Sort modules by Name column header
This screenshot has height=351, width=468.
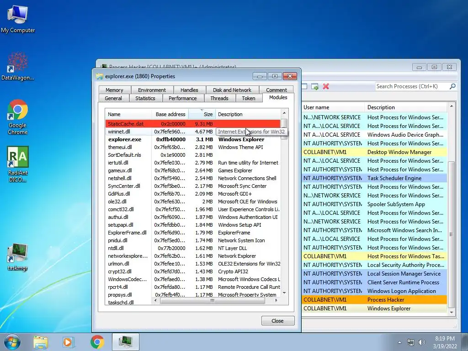[128, 114]
